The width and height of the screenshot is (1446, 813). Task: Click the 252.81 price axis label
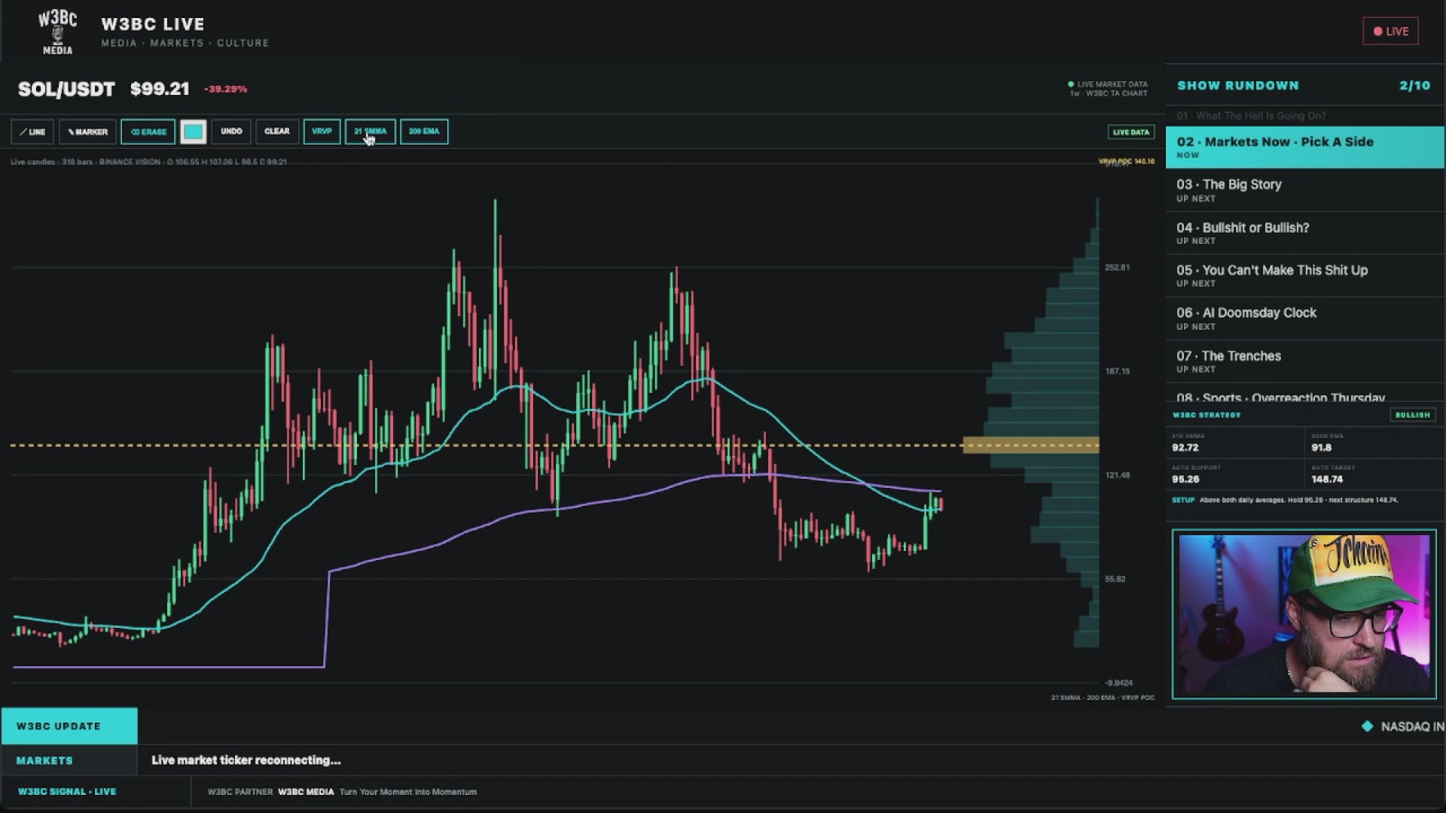[x=1117, y=267]
